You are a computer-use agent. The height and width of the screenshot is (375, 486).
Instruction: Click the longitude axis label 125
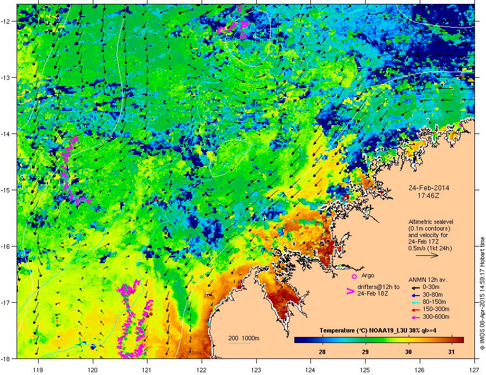coord(365,369)
